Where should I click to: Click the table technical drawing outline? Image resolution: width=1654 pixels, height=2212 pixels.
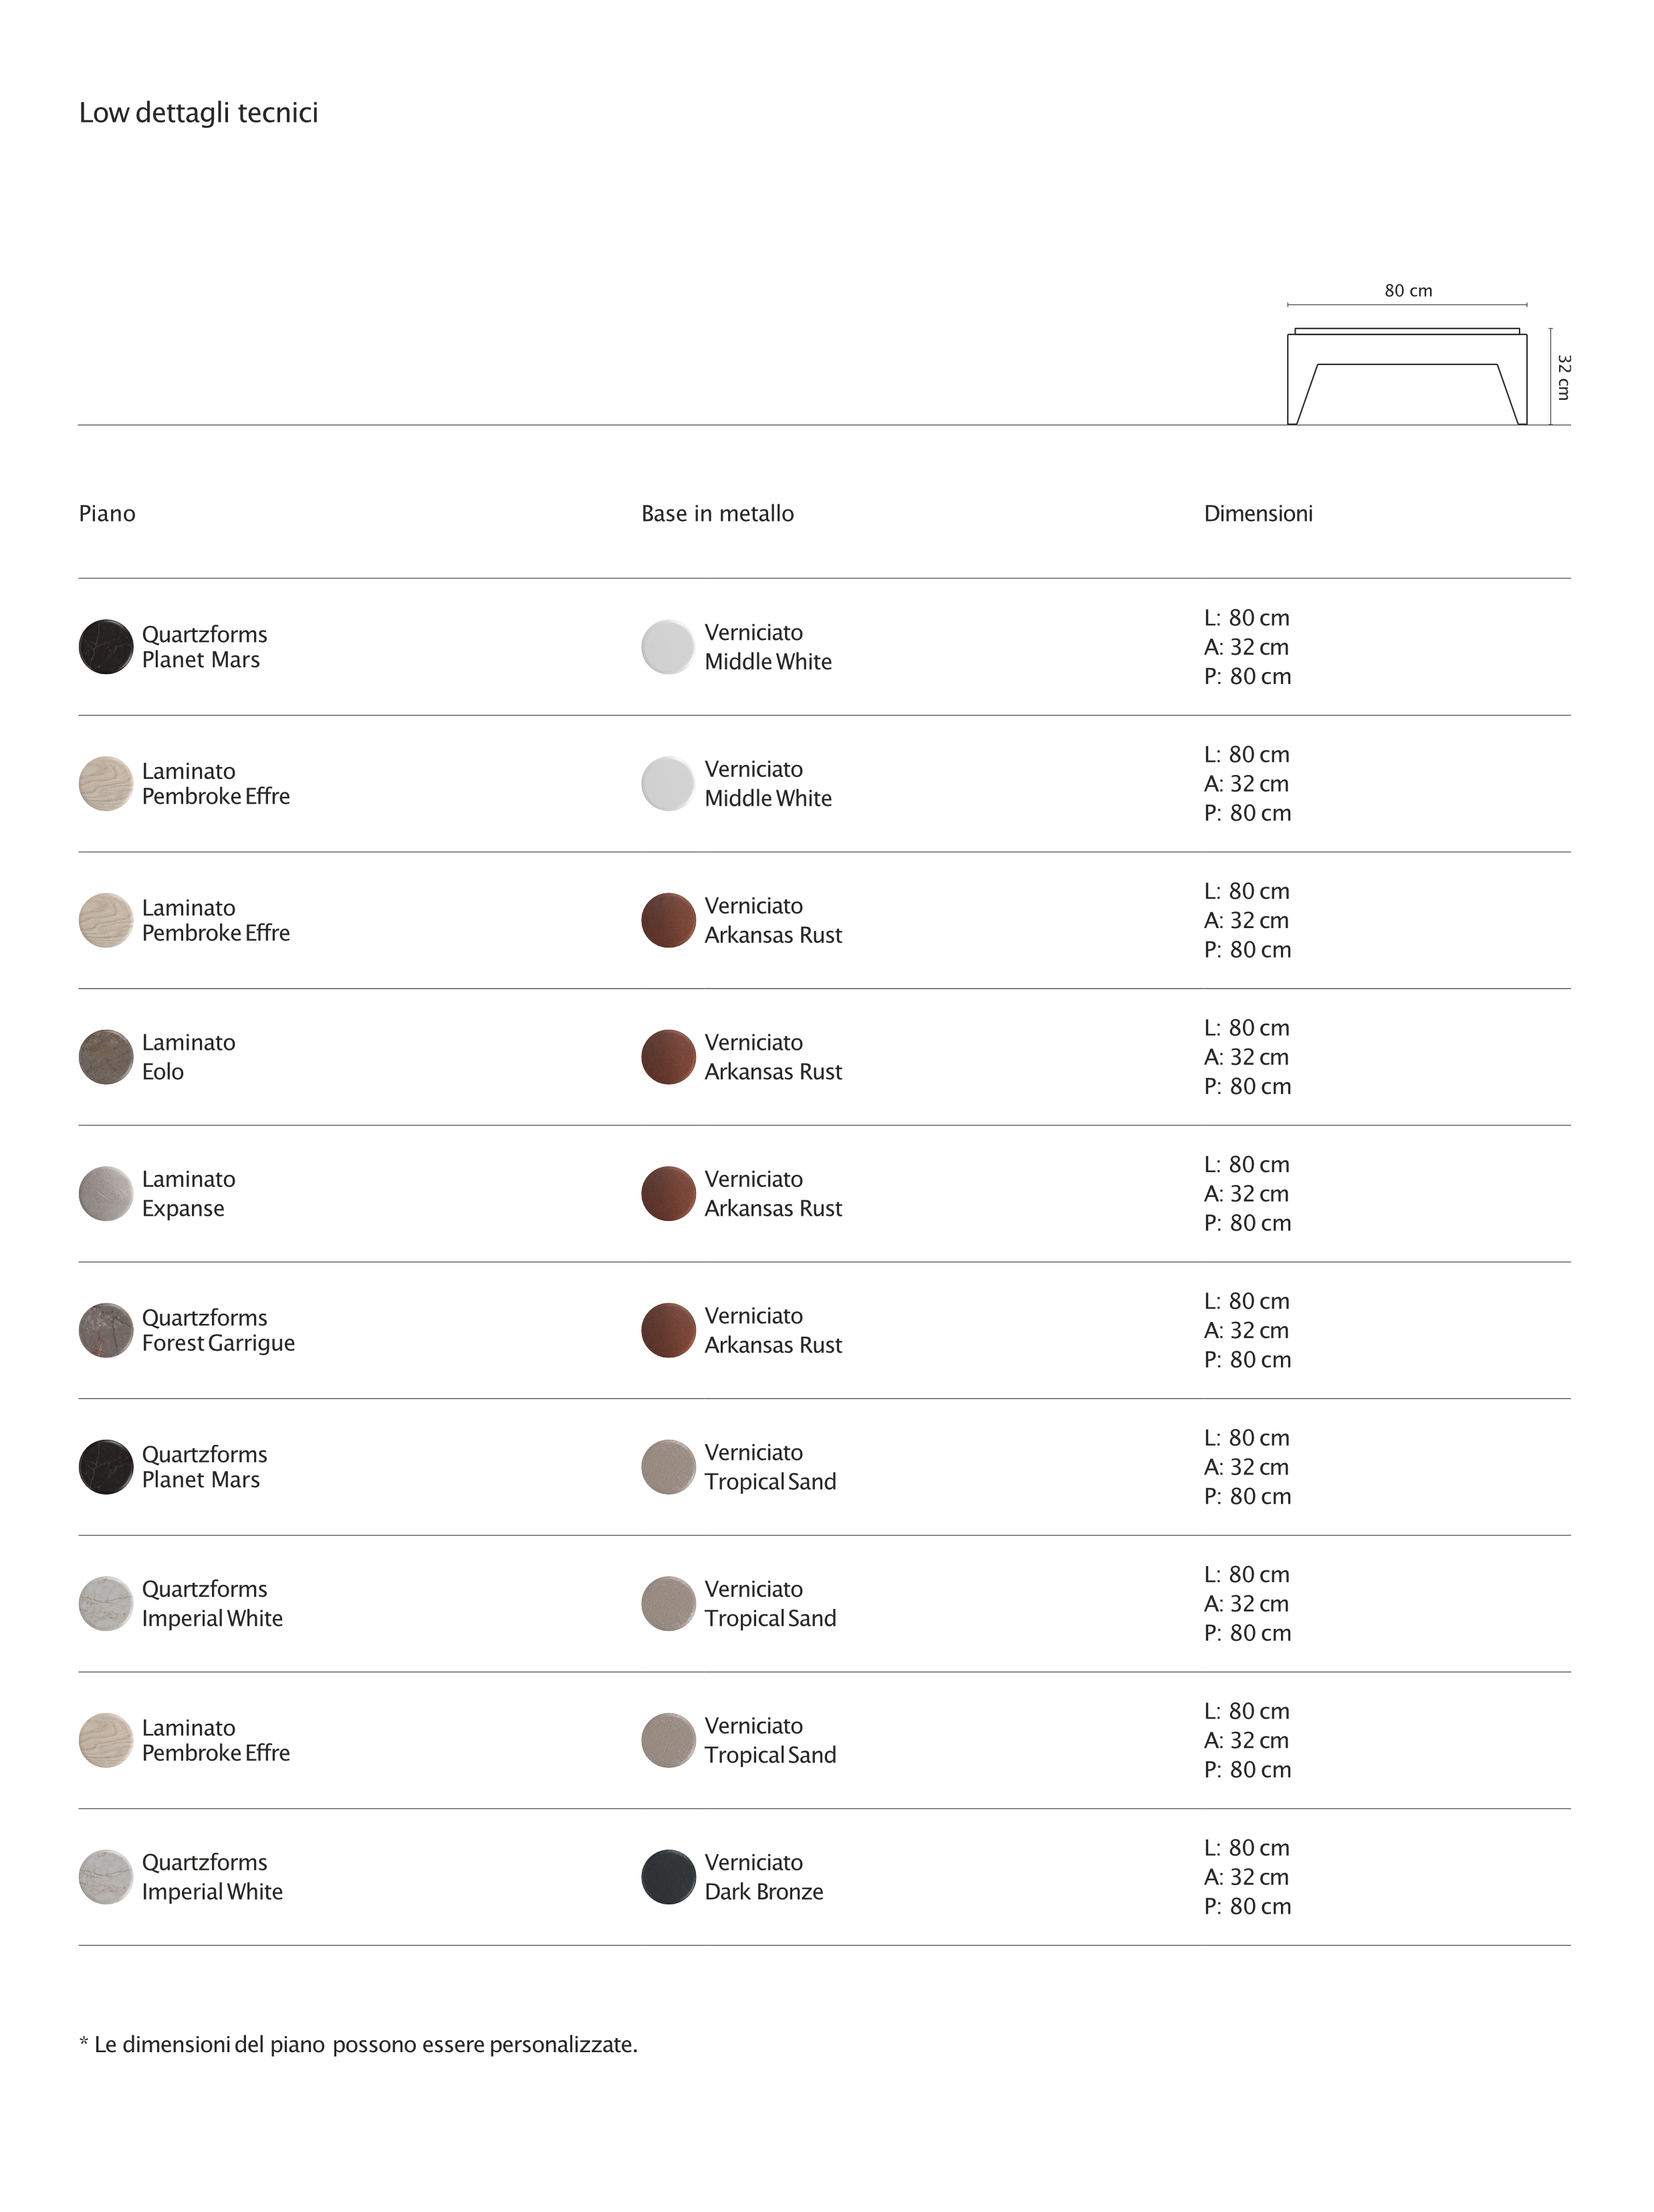tap(1406, 377)
